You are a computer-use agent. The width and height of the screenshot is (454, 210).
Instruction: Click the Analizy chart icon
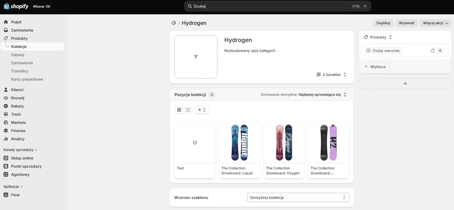coord(6,139)
